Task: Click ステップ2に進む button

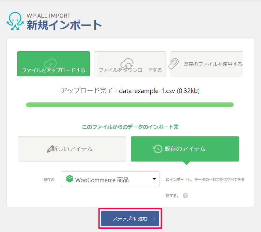Action: (130, 219)
